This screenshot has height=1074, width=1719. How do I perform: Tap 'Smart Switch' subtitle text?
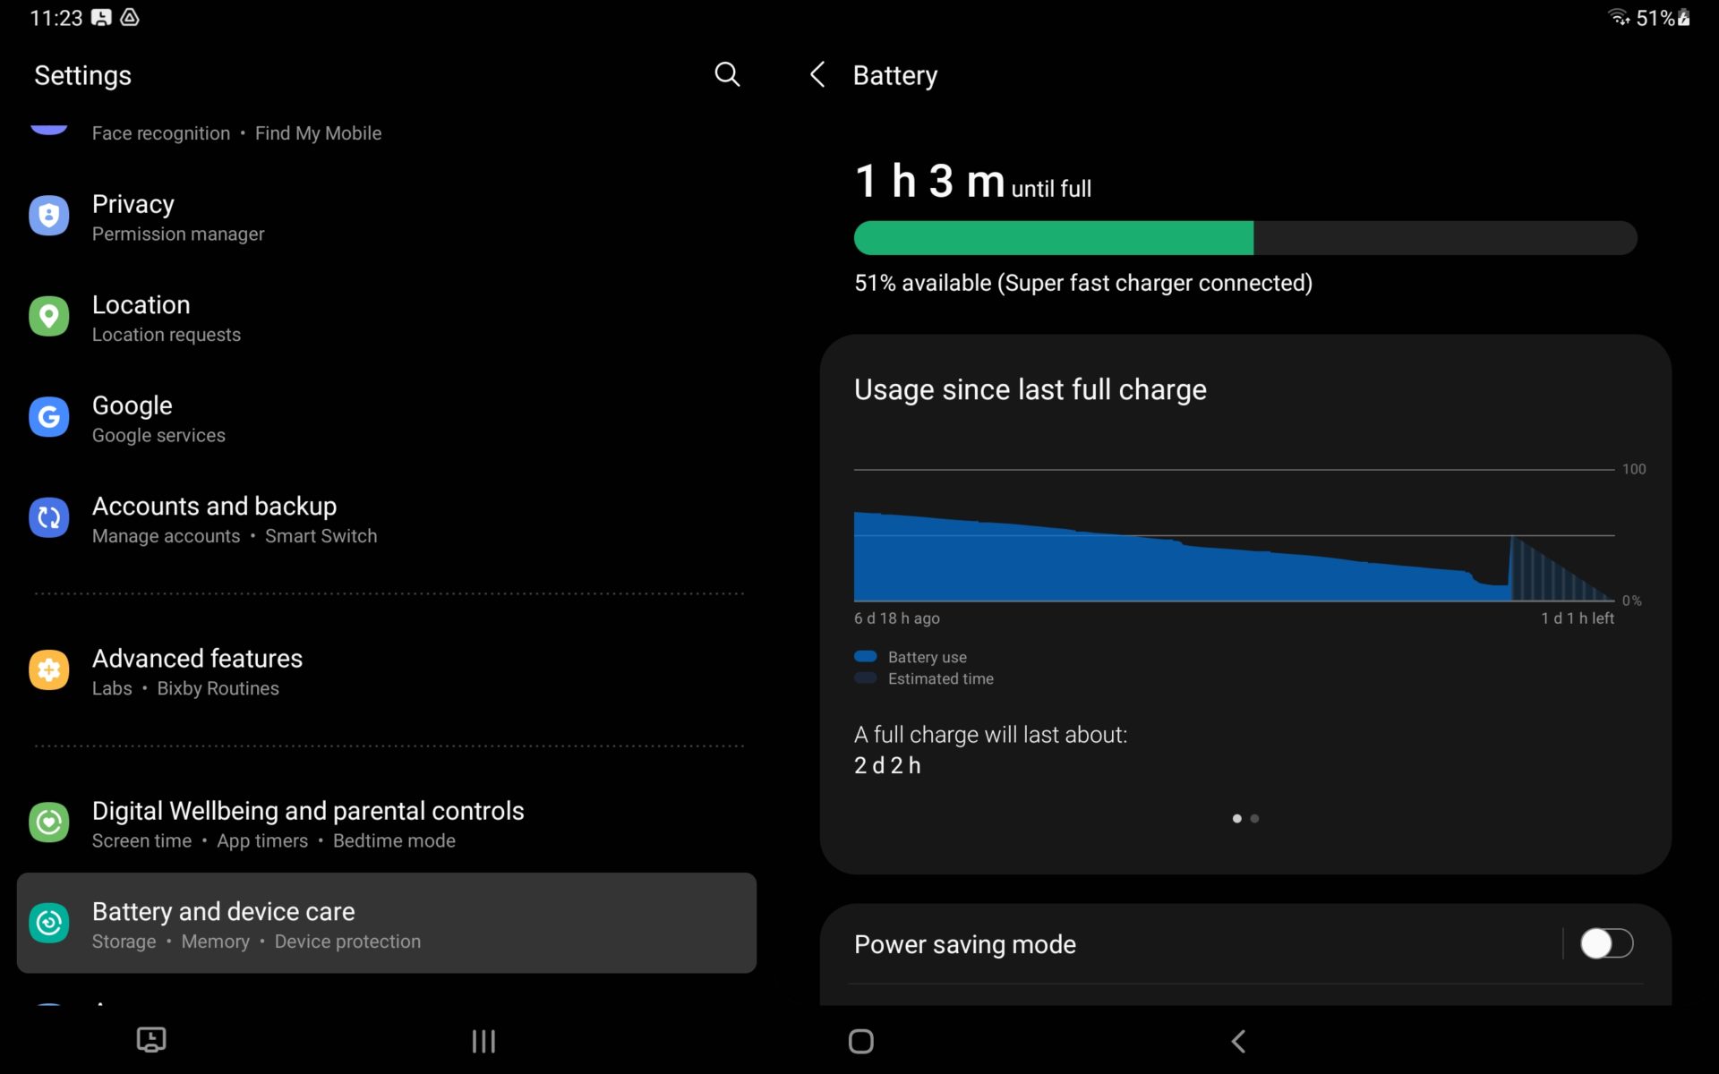pyautogui.click(x=321, y=536)
